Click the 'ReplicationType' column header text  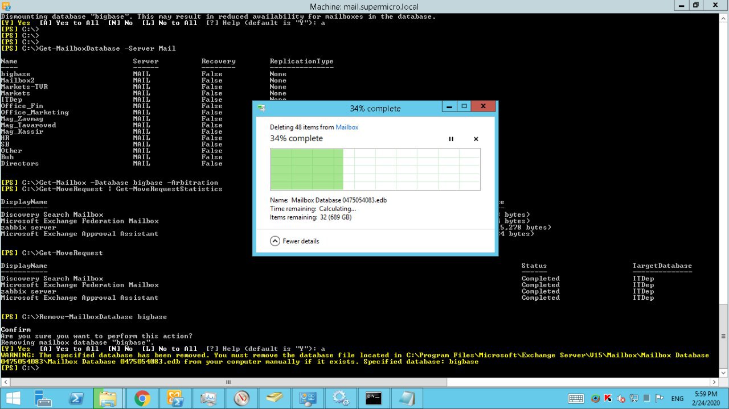[x=301, y=61]
